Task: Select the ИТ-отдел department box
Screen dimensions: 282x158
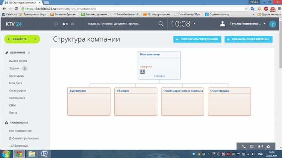Action: (136, 102)
